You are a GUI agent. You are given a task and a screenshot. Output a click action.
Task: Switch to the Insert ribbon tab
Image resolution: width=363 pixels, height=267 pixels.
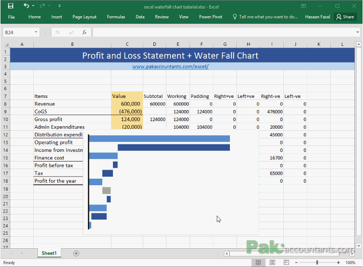pos(56,17)
